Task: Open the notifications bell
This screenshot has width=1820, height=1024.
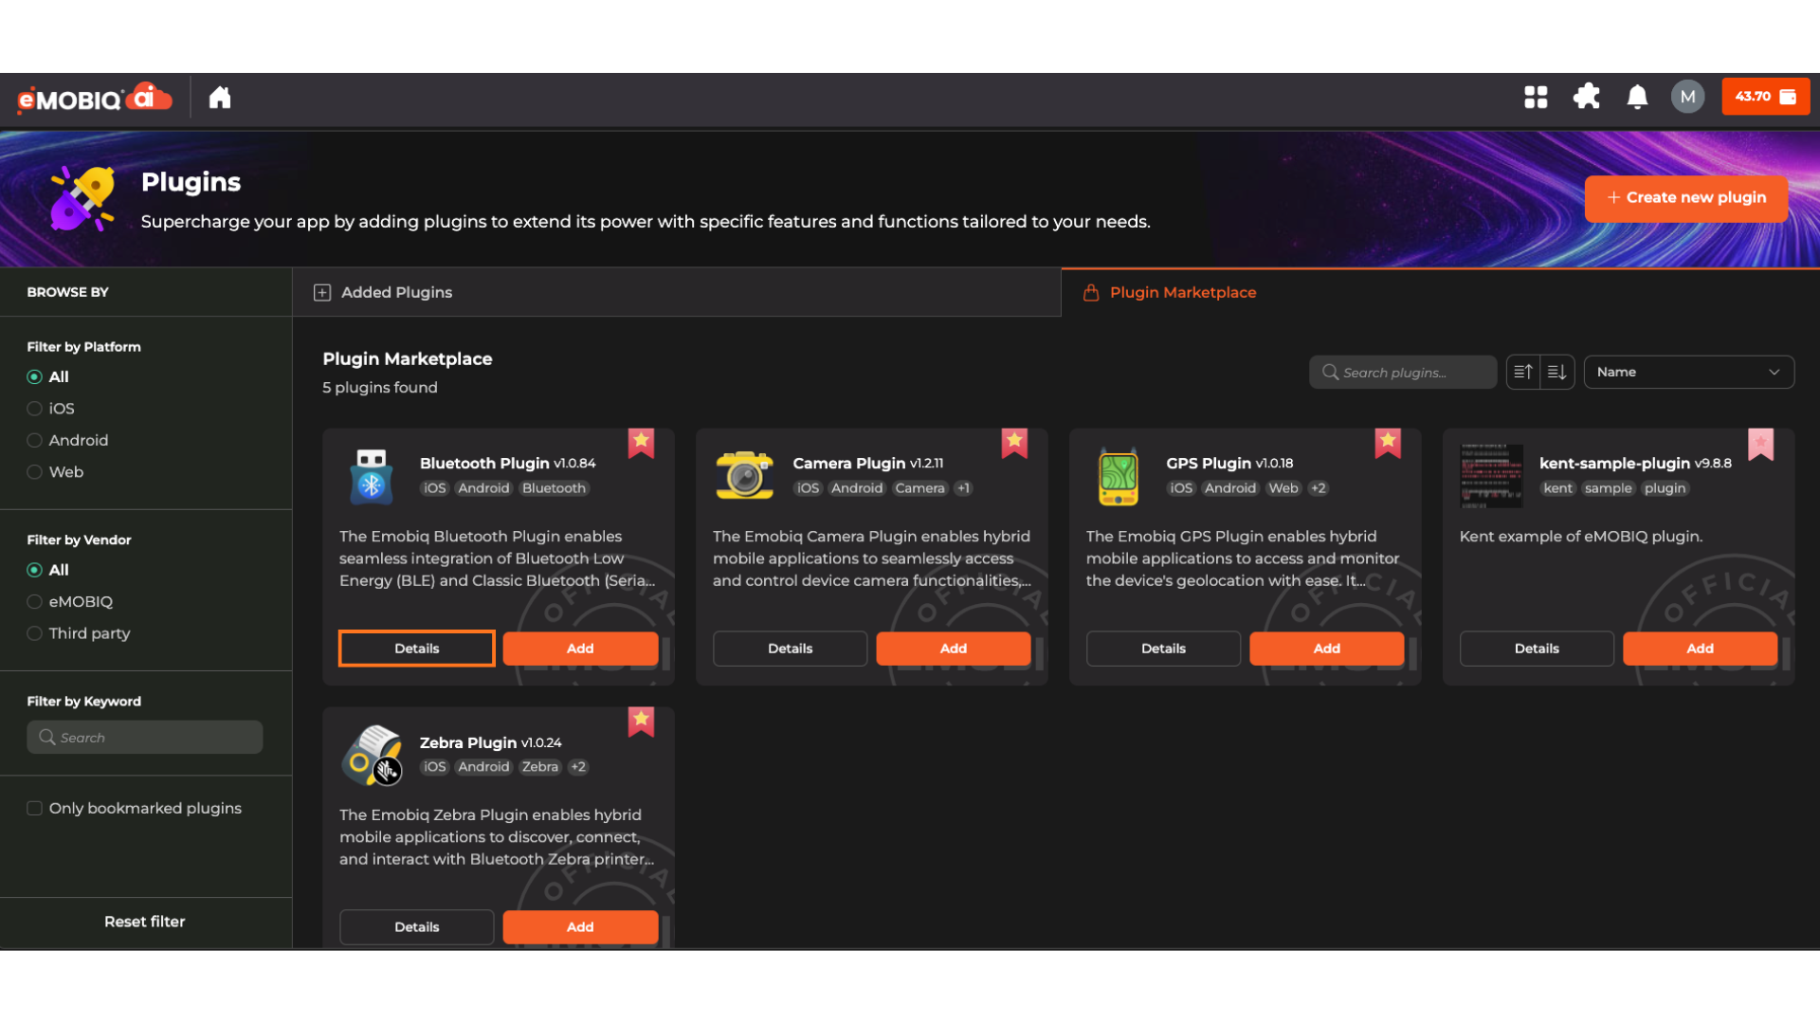Action: tap(1637, 97)
